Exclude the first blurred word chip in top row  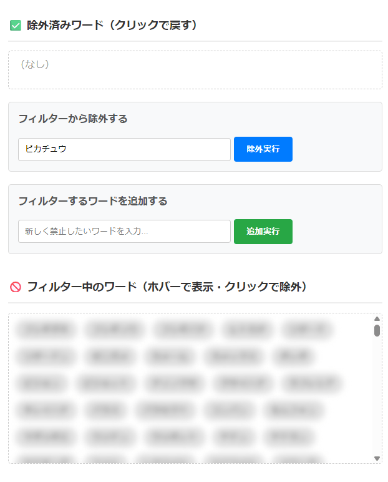pyautogui.click(x=47, y=329)
